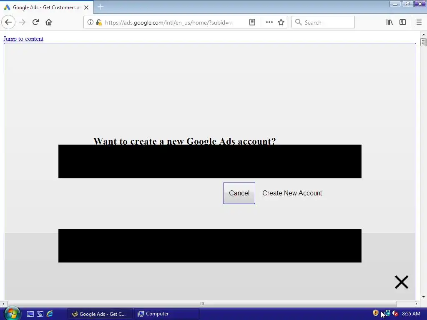
Task: Open the Firefox hamburger menu
Action: point(419,22)
